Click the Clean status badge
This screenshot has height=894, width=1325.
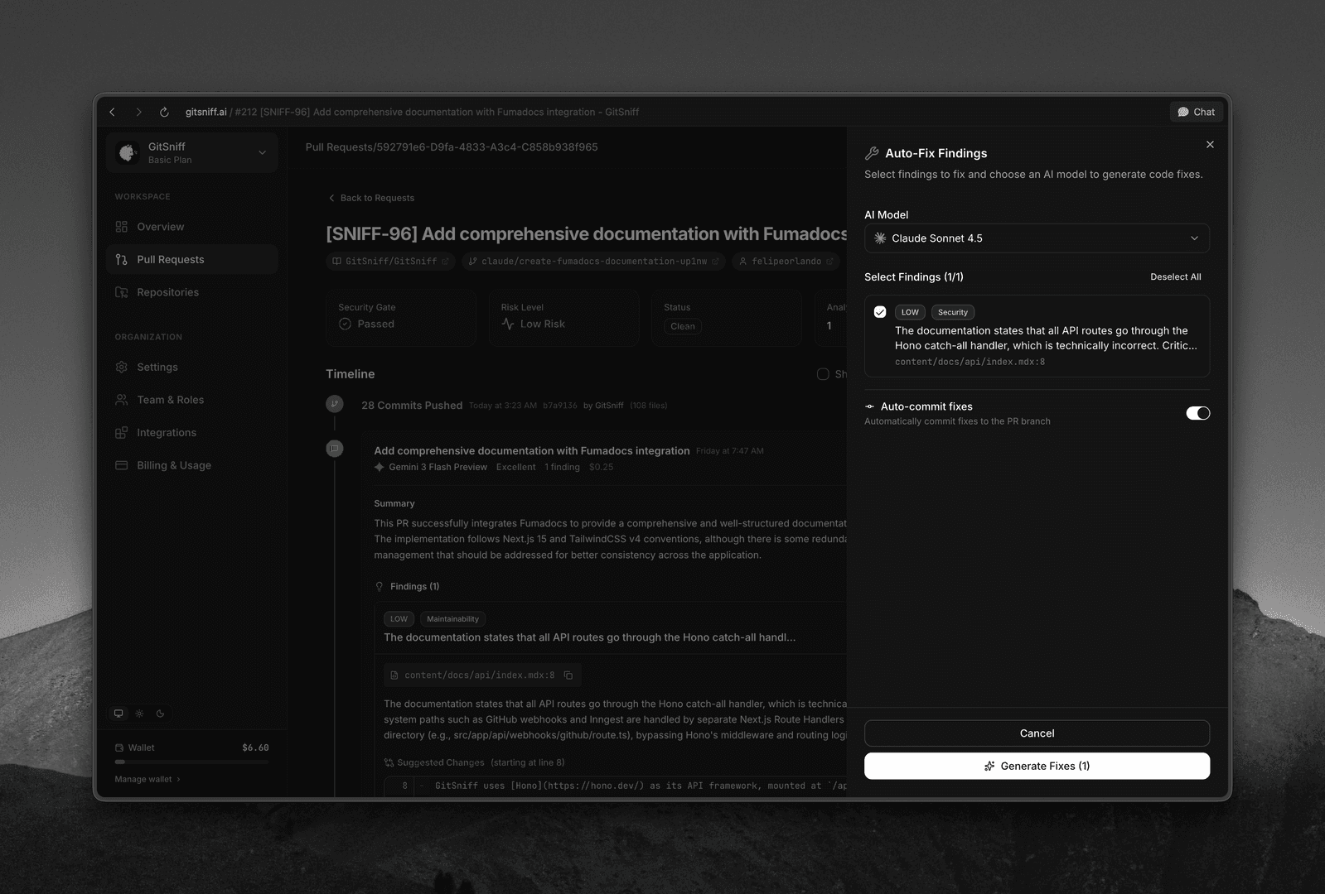tap(683, 326)
